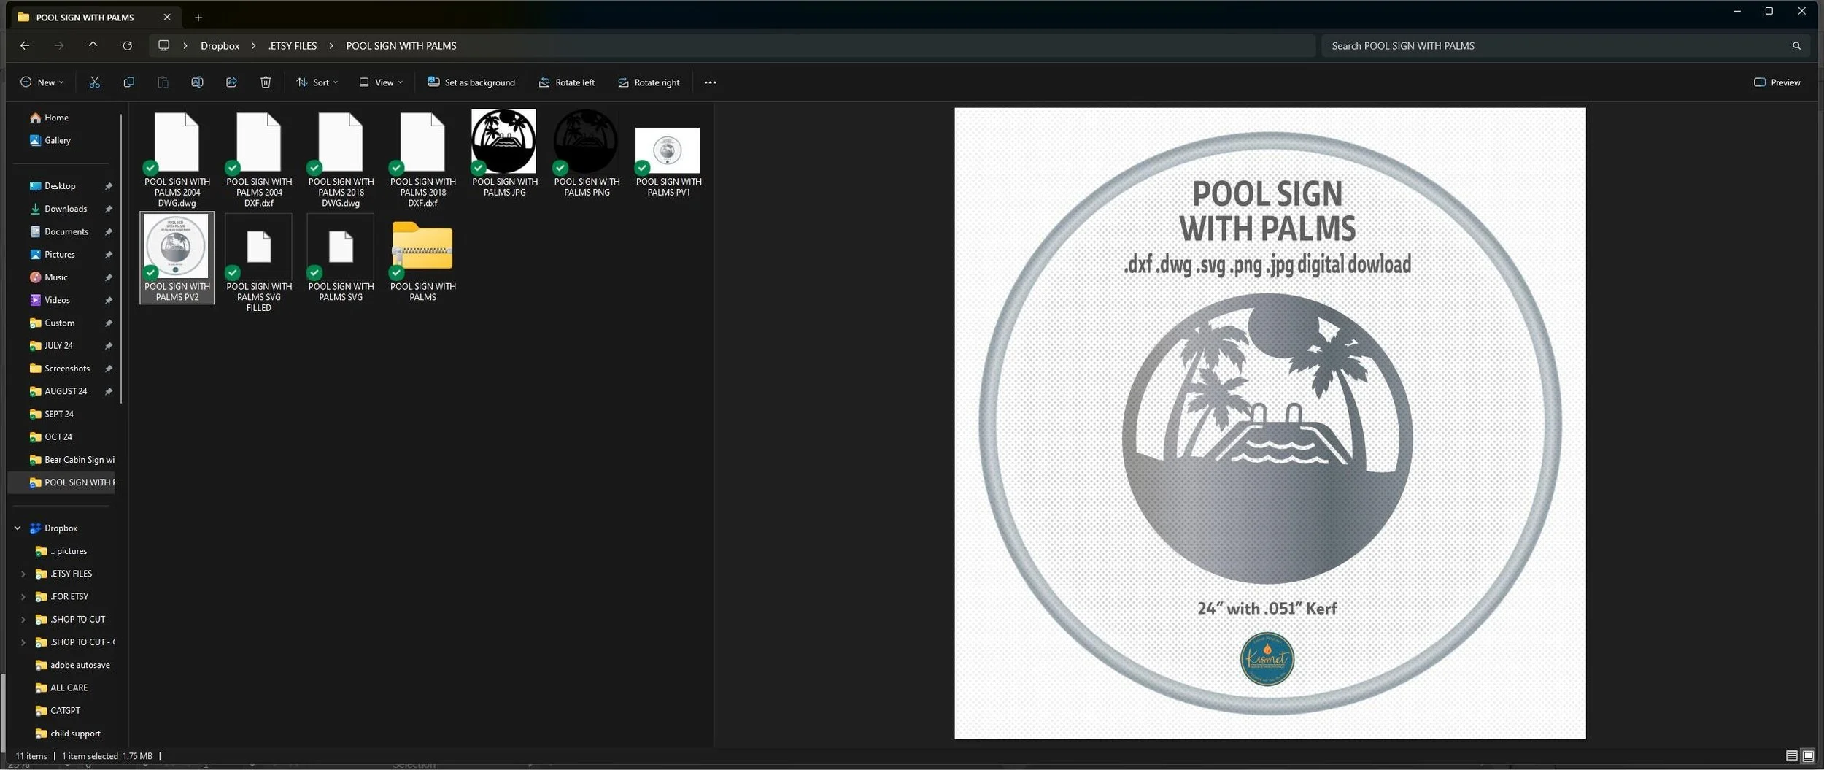Select POOL SIGN WITH PALMS PNG thumbnail
Viewport: 1824px width, 770px height.
point(587,153)
